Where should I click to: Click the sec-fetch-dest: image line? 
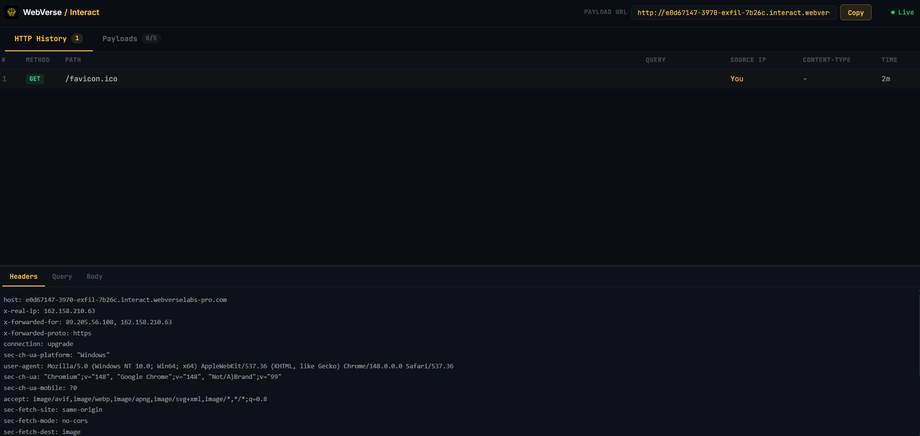coord(42,432)
